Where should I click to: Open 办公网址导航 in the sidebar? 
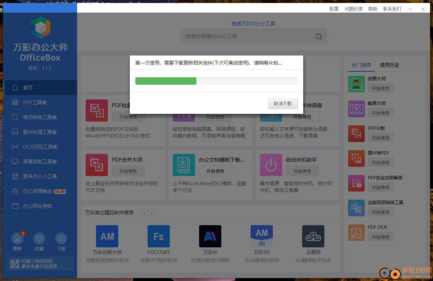pyautogui.click(x=40, y=206)
